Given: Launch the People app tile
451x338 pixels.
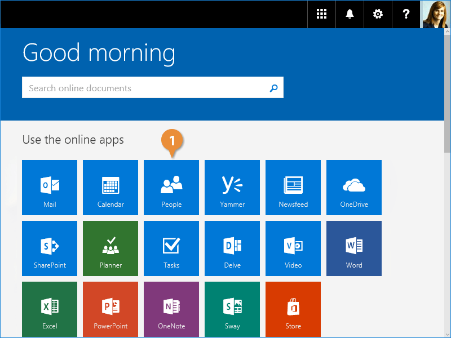Looking at the screenshot, I should pyautogui.click(x=171, y=188).
